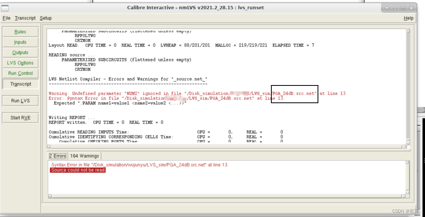Open the Help menu
The width and height of the screenshot is (425, 217).
pyautogui.click(x=408, y=18)
